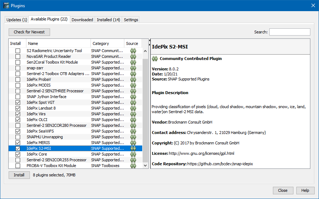Screen dimensions: 319x199
Task: Collapse details pane with splitter arrow
Action: tap(149, 44)
